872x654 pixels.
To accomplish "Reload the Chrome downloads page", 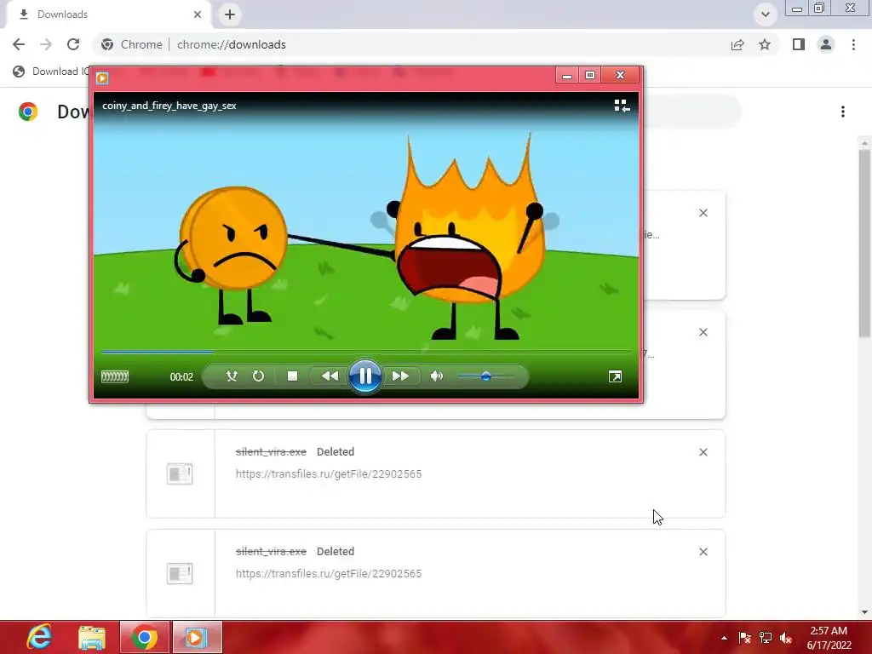I will coord(73,44).
